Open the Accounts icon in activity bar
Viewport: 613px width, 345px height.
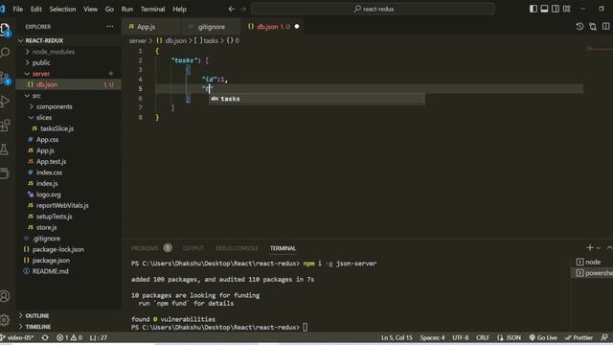[x=5, y=296]
